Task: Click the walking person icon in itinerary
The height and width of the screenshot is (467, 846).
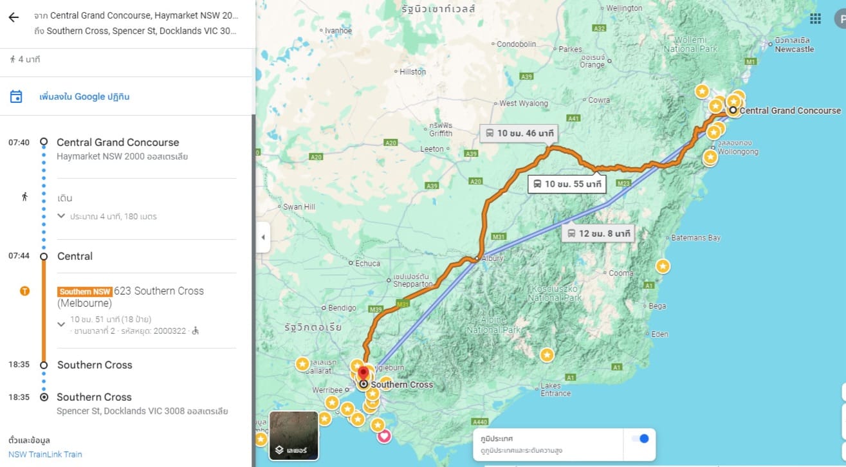Action: 24,197
